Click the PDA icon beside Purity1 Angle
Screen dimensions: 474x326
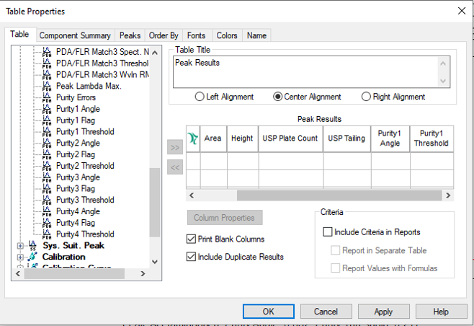click(47, 109)
